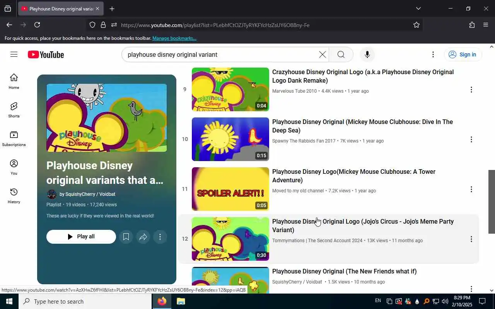Click the sun and bird 0:15 thumbnail
The image size is (495, 309).
230,139
